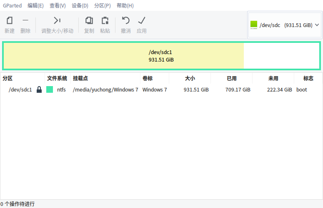Click the 已用 column header
This screenshot has height=208, width=323.
tap(232, 78)
